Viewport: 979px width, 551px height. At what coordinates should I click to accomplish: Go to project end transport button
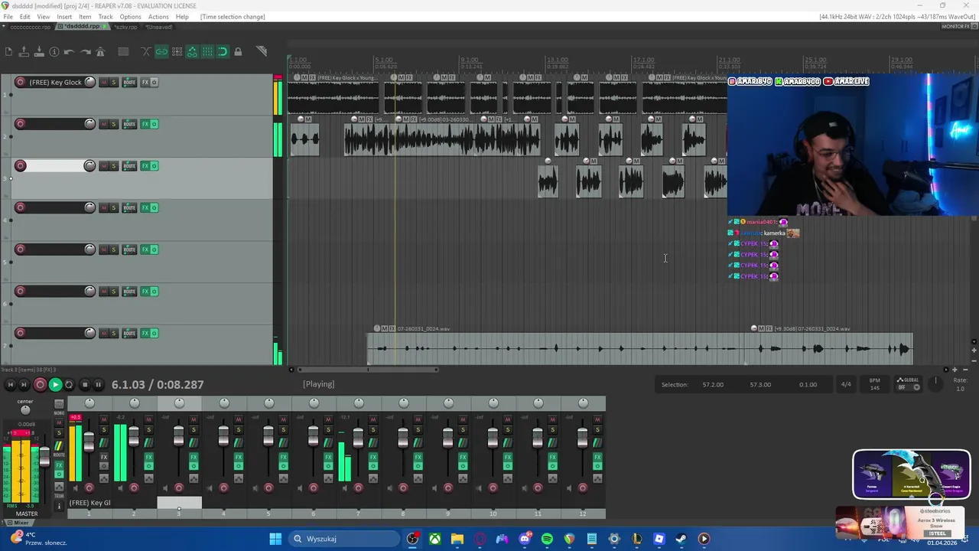pyautogui.click(x=24, y=385)
